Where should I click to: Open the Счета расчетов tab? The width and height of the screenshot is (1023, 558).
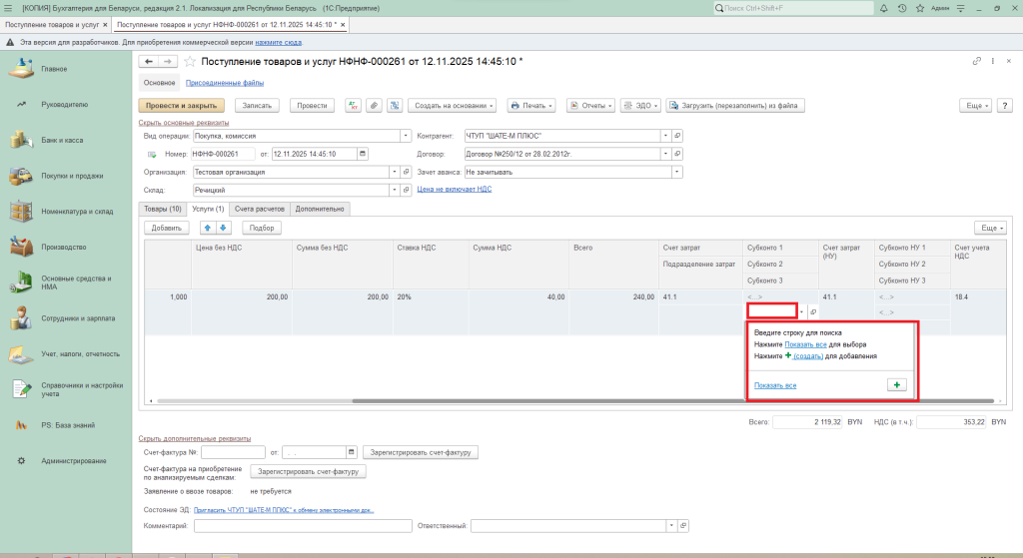[x=259, y=209]
